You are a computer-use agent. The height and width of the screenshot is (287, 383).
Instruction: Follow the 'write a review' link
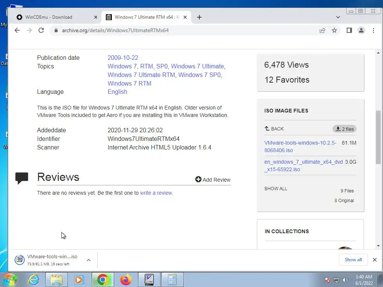coord(156,193)
